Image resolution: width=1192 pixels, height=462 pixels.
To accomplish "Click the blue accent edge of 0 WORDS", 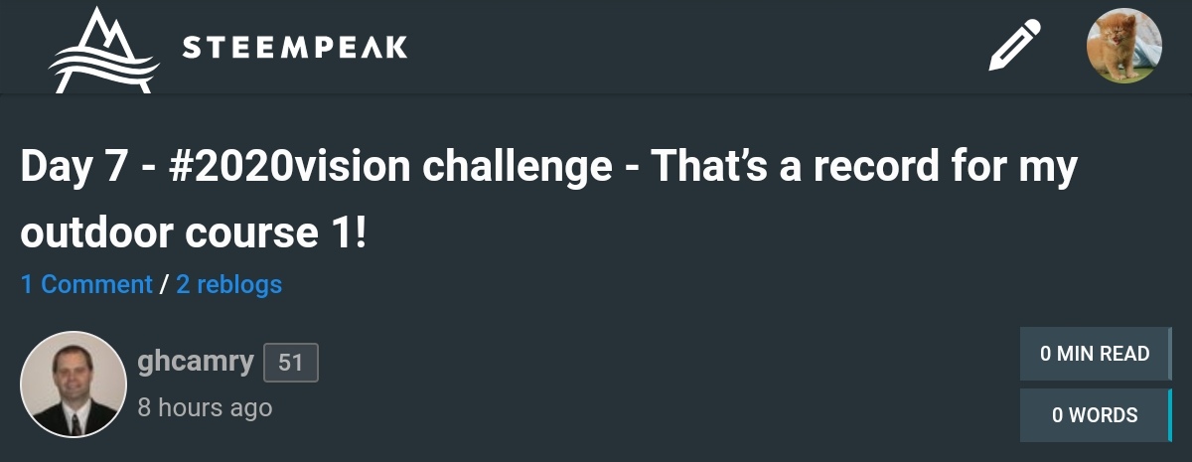I will point(1170,415).
